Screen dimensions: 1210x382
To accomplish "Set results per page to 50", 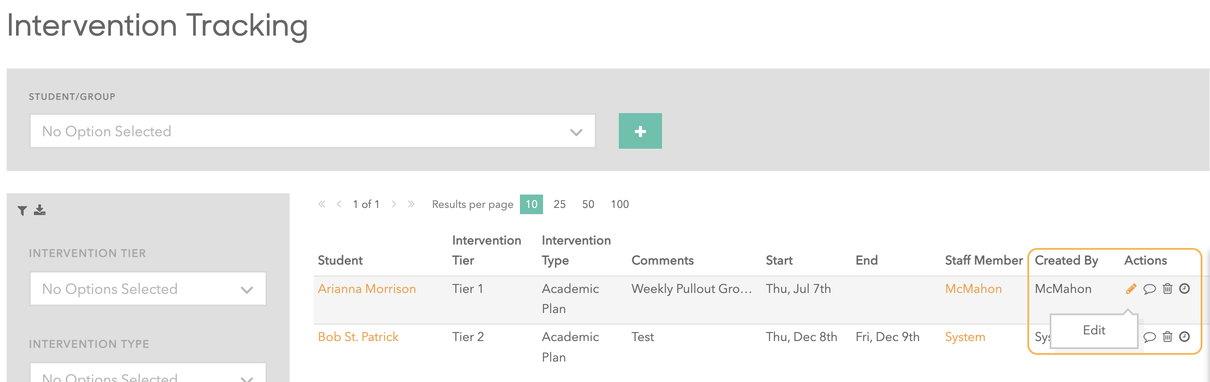I will click(x=588, y=204).
